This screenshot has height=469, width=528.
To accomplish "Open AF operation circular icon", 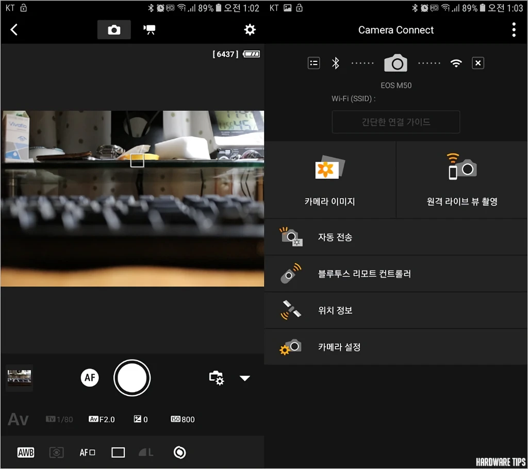I will pyautogui.click(x=179, y=453).
